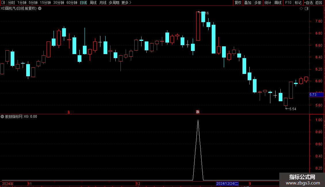Image resolution: width=325 pixels, height=187 pixels.
Task: Click the 11 month label on time axis
Action: coord(30,184)
